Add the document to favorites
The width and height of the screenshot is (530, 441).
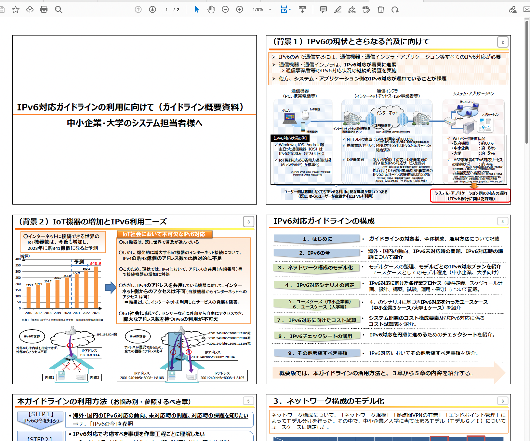coord(15,9)
